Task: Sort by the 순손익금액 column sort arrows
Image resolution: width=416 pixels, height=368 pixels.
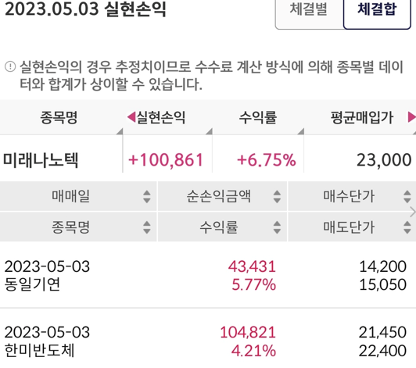Action: click(x=277, y=197)
